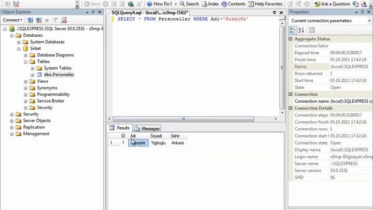Collapse the Databases folder node
Viewport: 373px width, 210px height.
click(x=12, y=36)
